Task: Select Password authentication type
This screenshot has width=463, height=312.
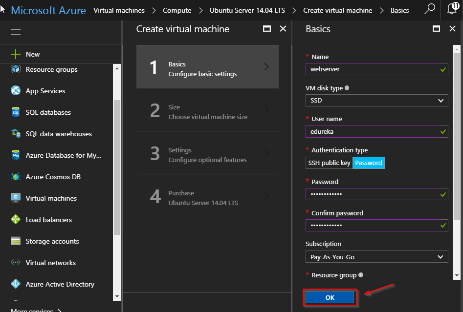Action: [x=369, y=163]
